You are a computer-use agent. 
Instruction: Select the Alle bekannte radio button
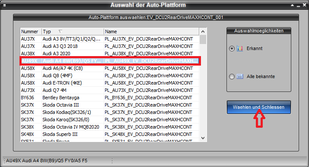pos(232,76)
